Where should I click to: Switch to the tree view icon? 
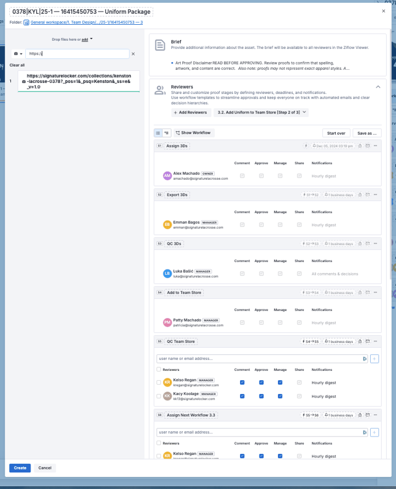[x=167, y=132]
